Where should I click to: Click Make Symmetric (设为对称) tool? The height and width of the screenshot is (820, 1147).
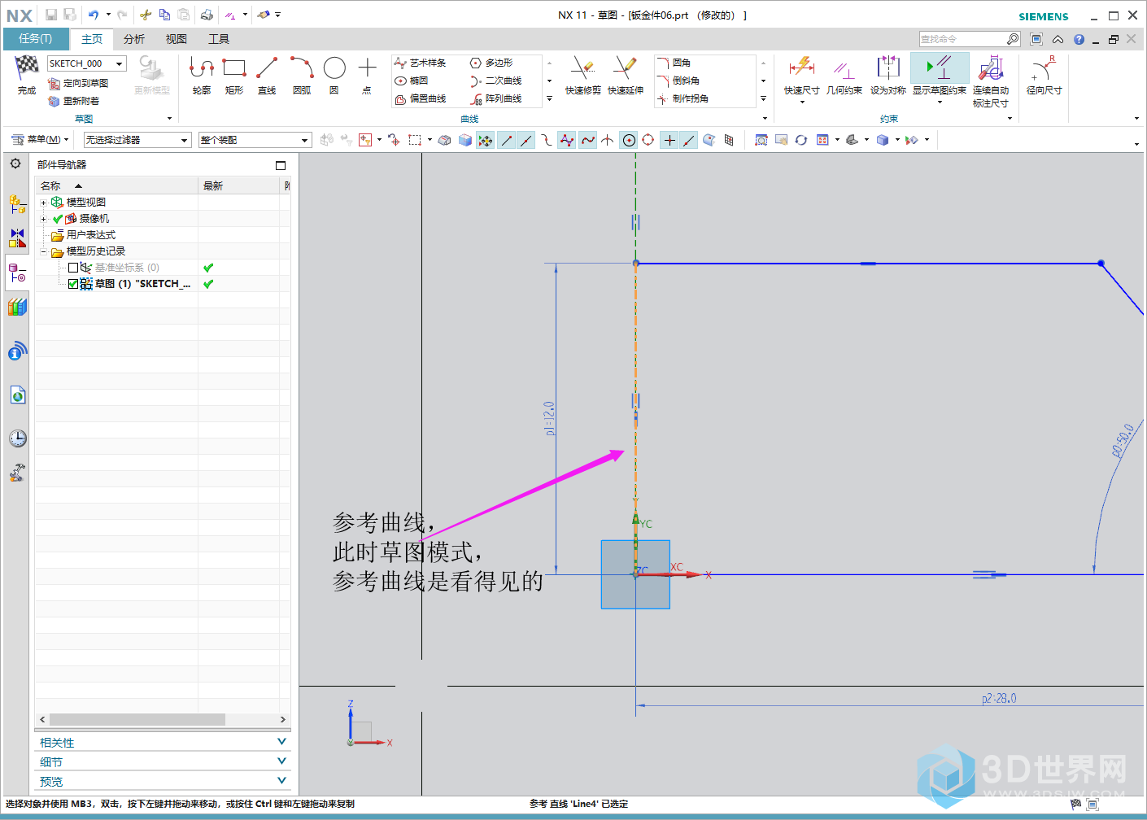888,76
